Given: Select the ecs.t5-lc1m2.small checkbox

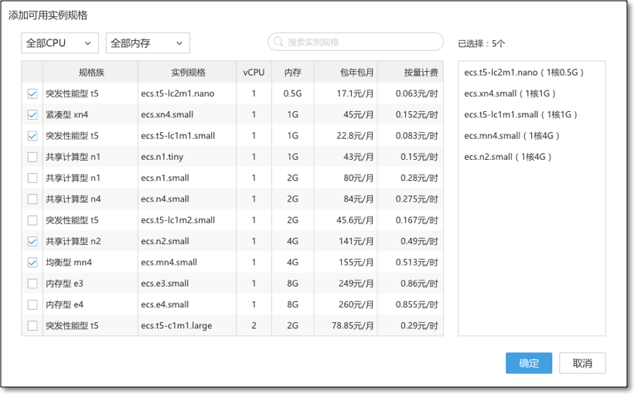Looking at the screenshot, I should (x=32, y=220).
